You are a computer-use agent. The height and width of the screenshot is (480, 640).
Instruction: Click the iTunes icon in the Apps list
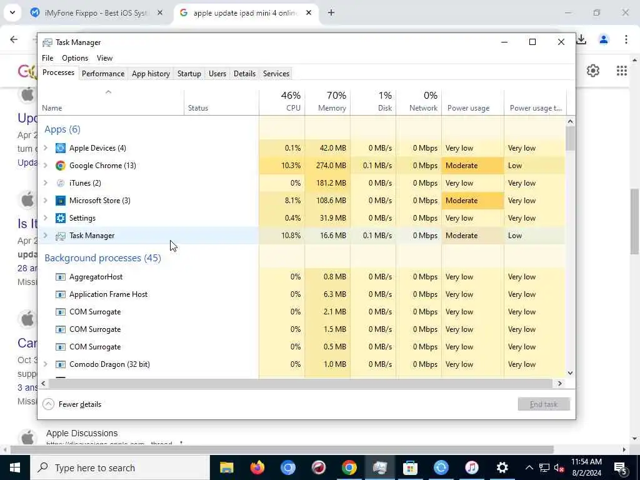pos(61,183)
